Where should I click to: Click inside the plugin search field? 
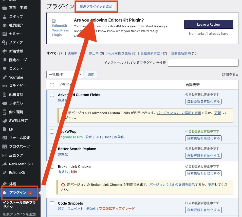pyautogui.click(x=203, y=63)
